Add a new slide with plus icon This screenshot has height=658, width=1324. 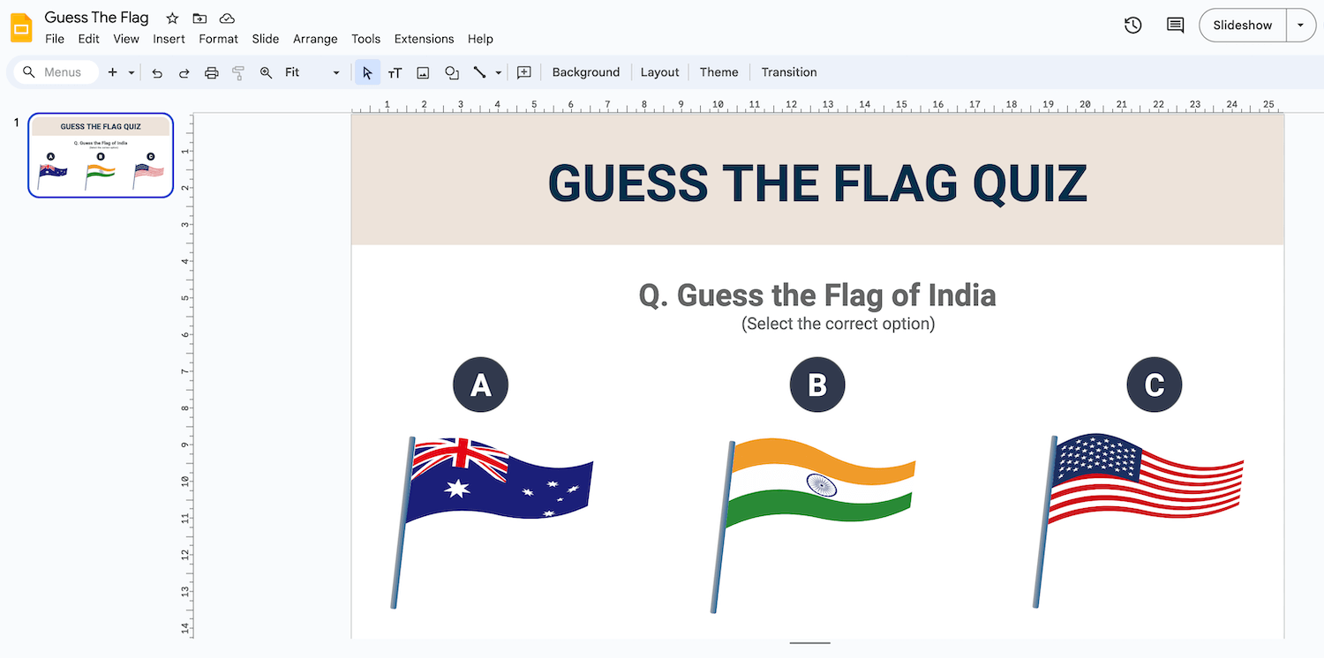pos(112,72)
